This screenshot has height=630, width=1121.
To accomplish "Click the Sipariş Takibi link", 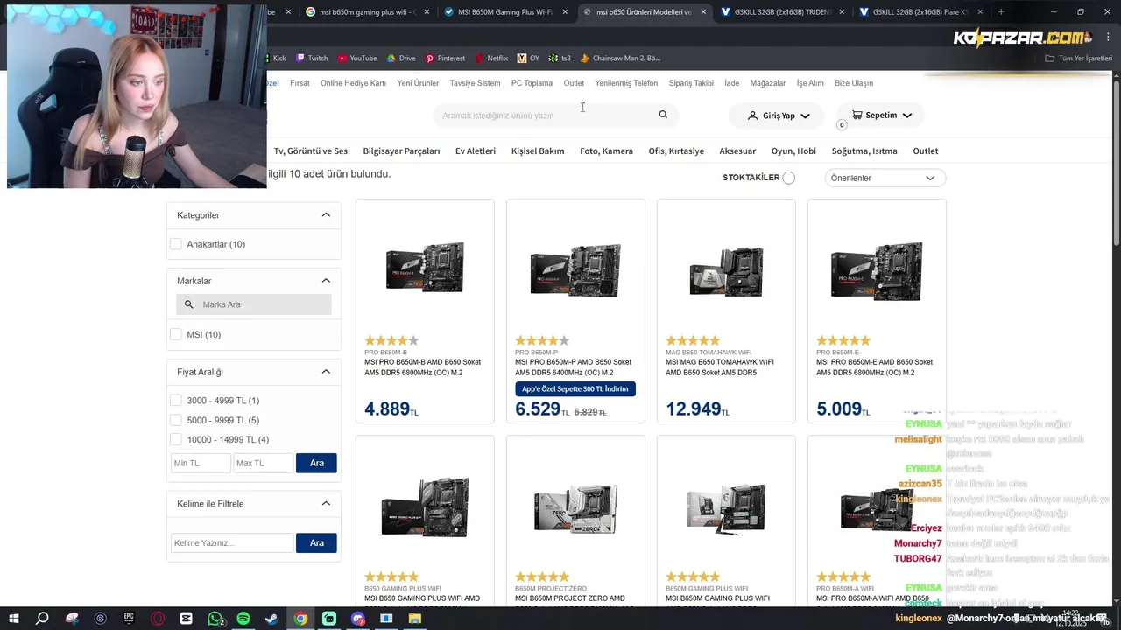I will point(691,83).
